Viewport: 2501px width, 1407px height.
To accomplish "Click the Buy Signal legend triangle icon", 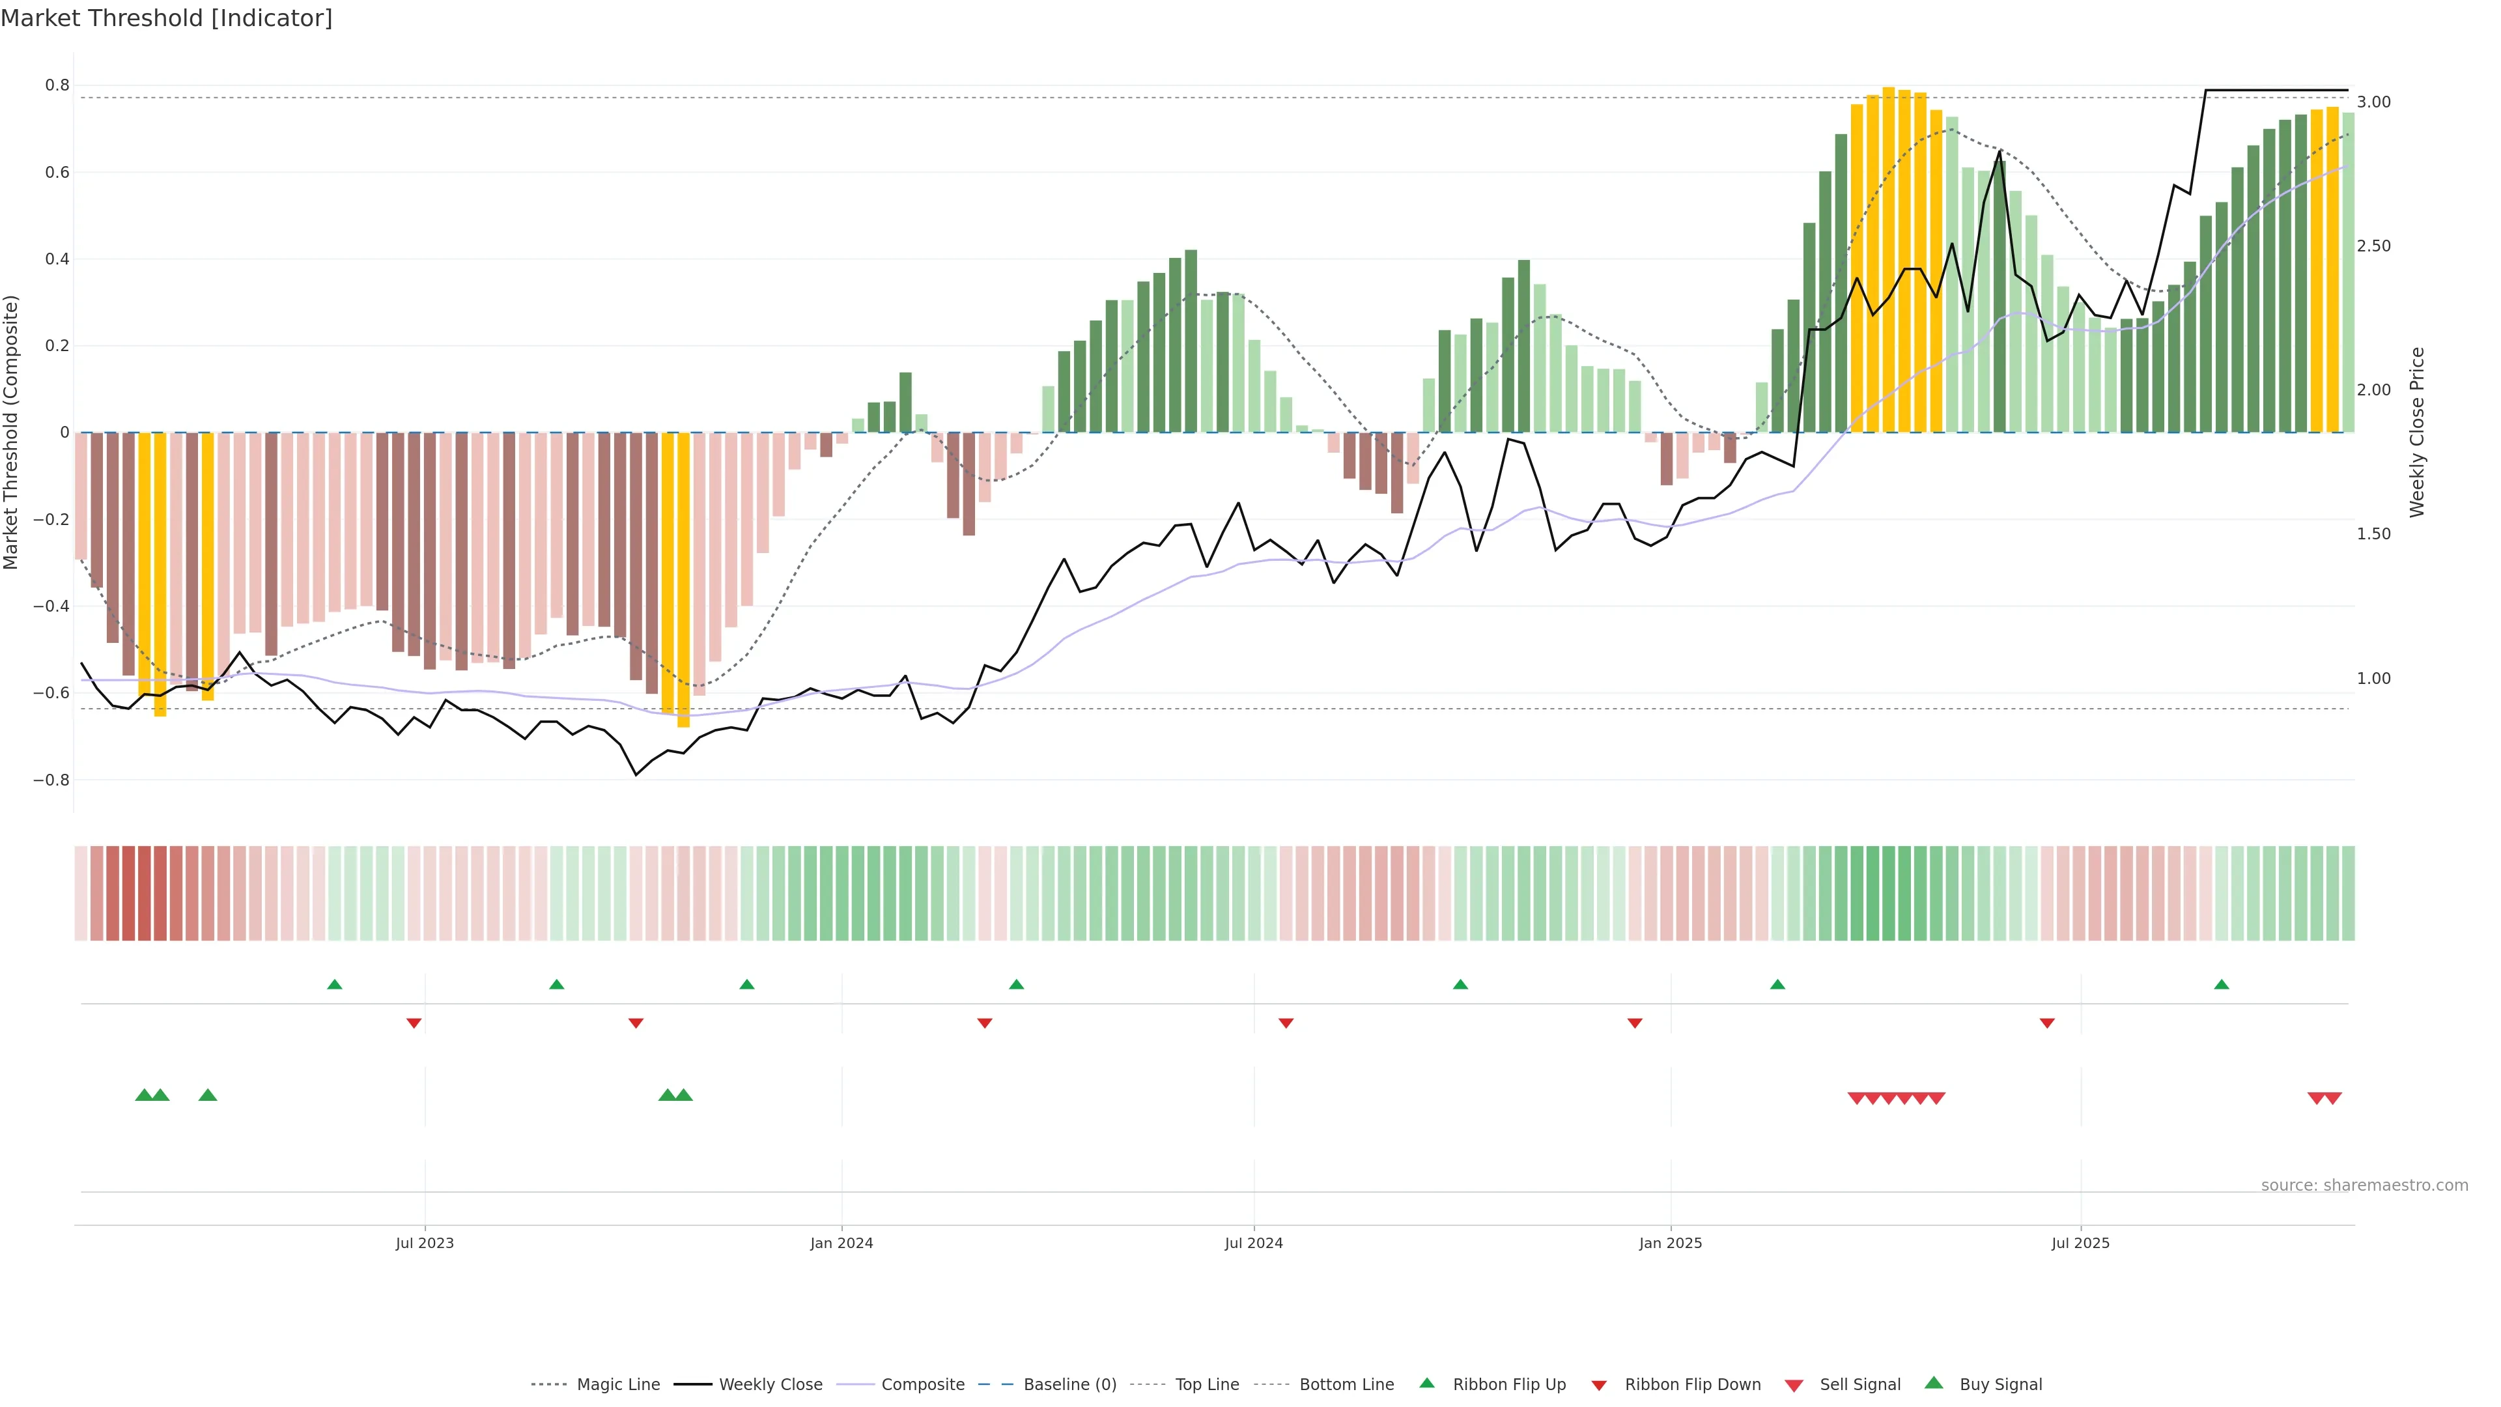I will [1934, 1383].
